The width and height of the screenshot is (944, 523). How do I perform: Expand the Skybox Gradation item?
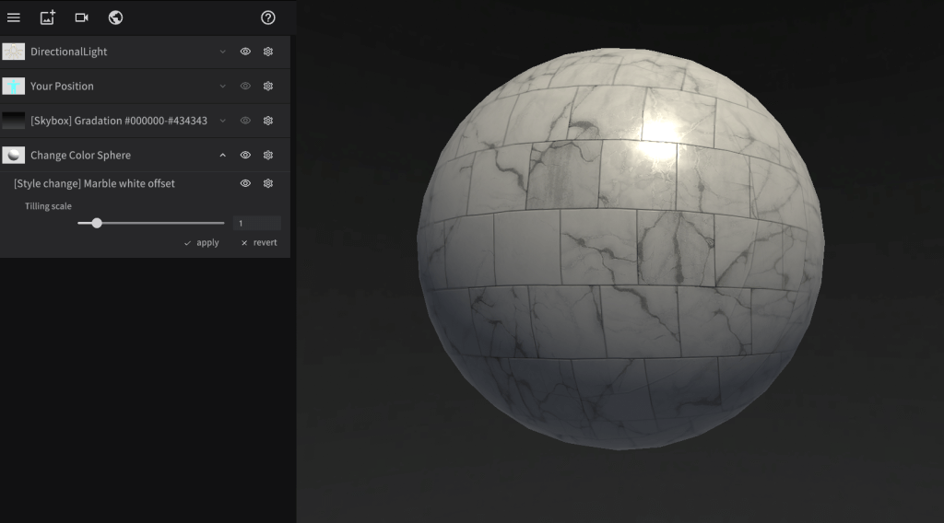tap(222, 121)
